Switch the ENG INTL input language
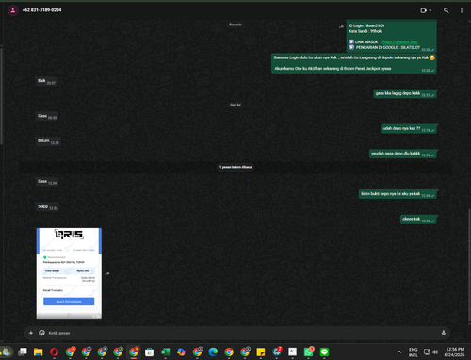Viewport: 471px width, 360px height. click(414, 352)
